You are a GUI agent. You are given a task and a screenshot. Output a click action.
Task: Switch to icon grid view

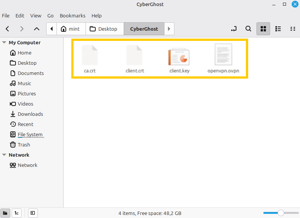[263, 29]
